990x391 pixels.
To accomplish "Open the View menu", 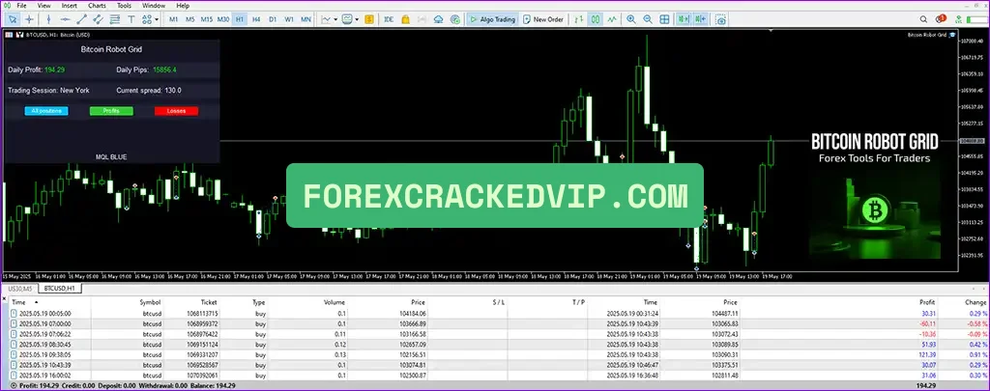I will pos(44,5).
